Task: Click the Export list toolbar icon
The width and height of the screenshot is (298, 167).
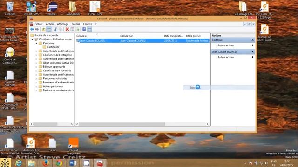Action: coord(77,29)
